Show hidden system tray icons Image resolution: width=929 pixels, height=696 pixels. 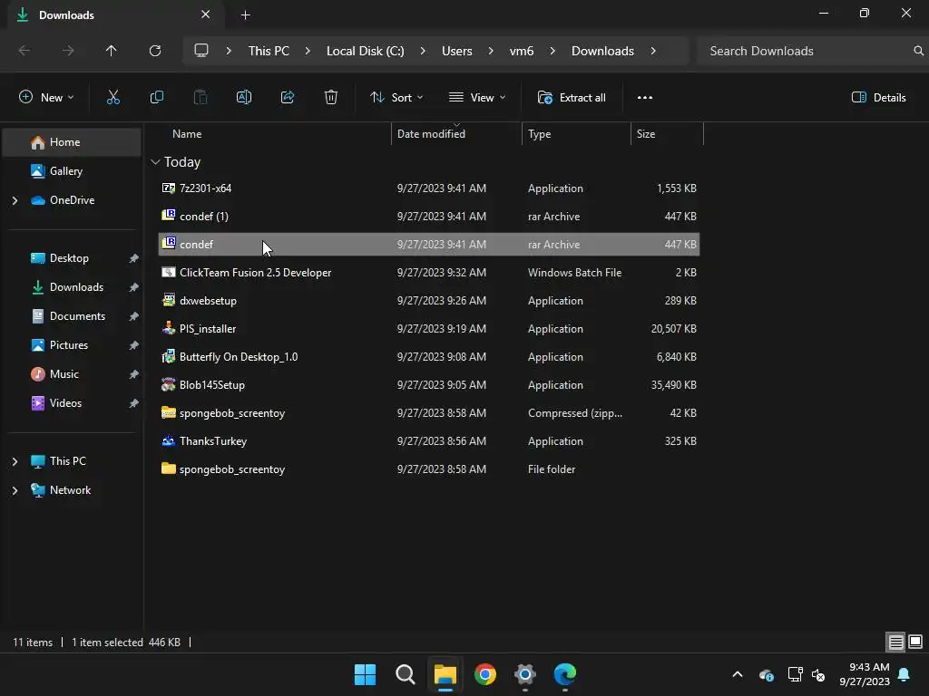737,674
